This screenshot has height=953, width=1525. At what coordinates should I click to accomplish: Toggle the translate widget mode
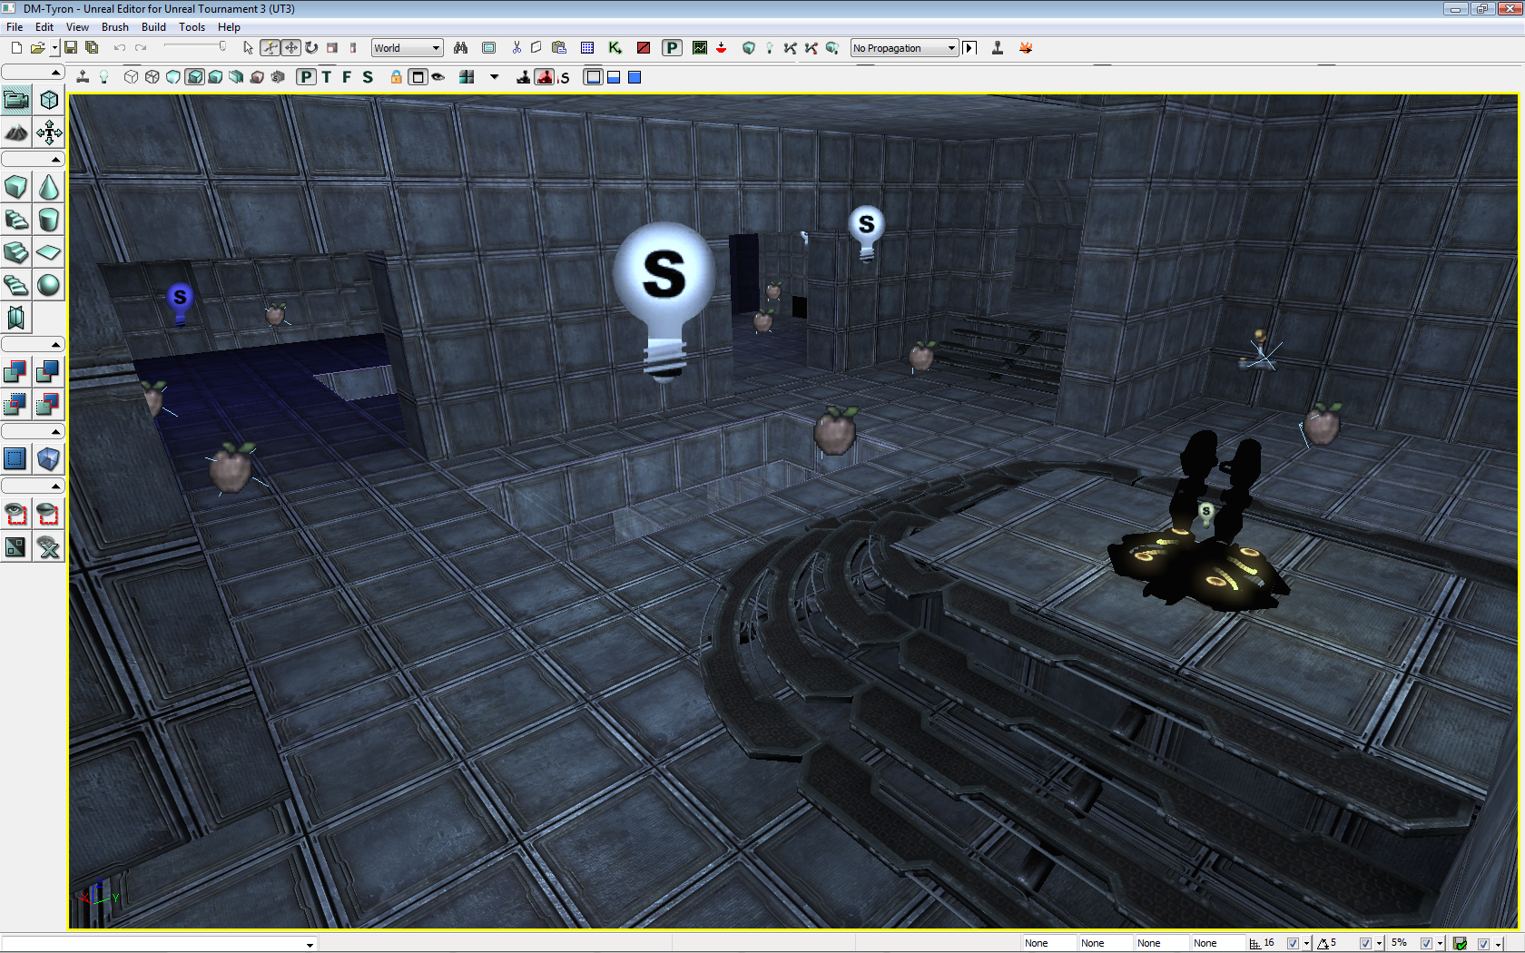pyautogui.click(x=270, y=48)
